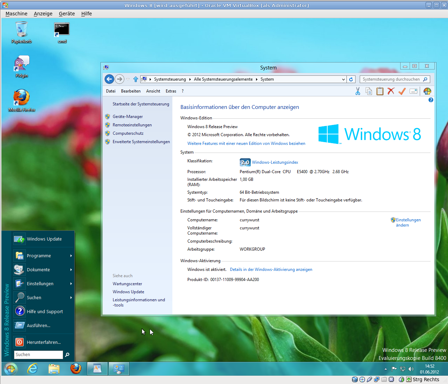448x384 pixels.
Task: Open the Papierkorb desktop icon
Action: [21, 32]
